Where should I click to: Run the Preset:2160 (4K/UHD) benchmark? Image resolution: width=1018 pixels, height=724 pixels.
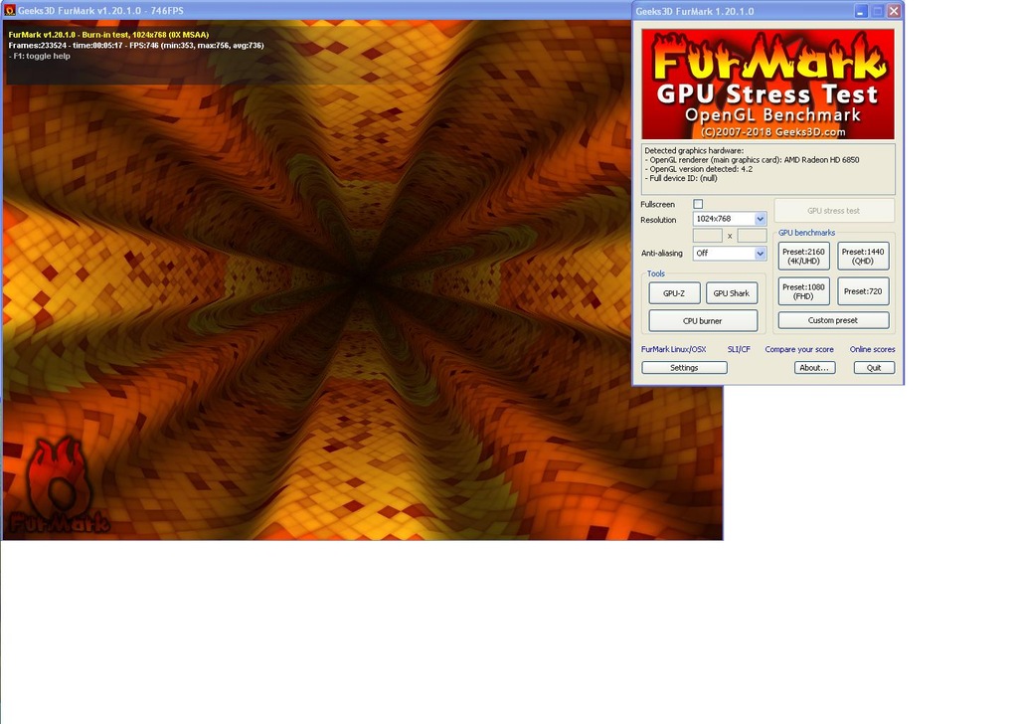(803, 257)
